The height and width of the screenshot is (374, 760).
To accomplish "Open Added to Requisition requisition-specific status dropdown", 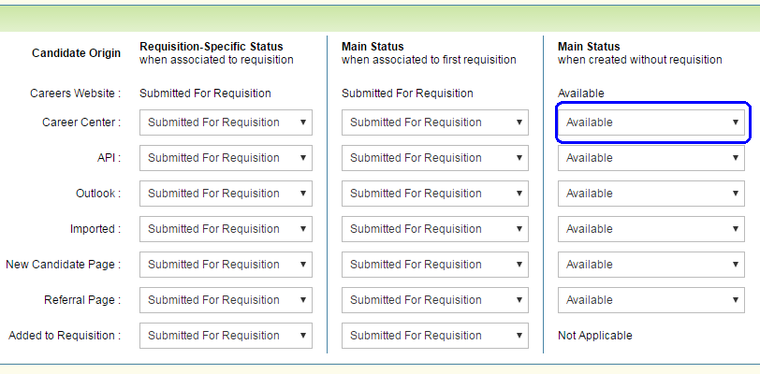I will [226, 336].
